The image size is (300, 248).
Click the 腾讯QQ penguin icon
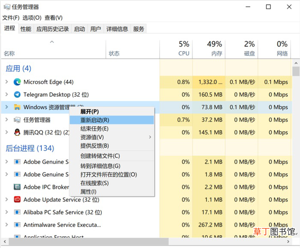[x=17, y=132]
